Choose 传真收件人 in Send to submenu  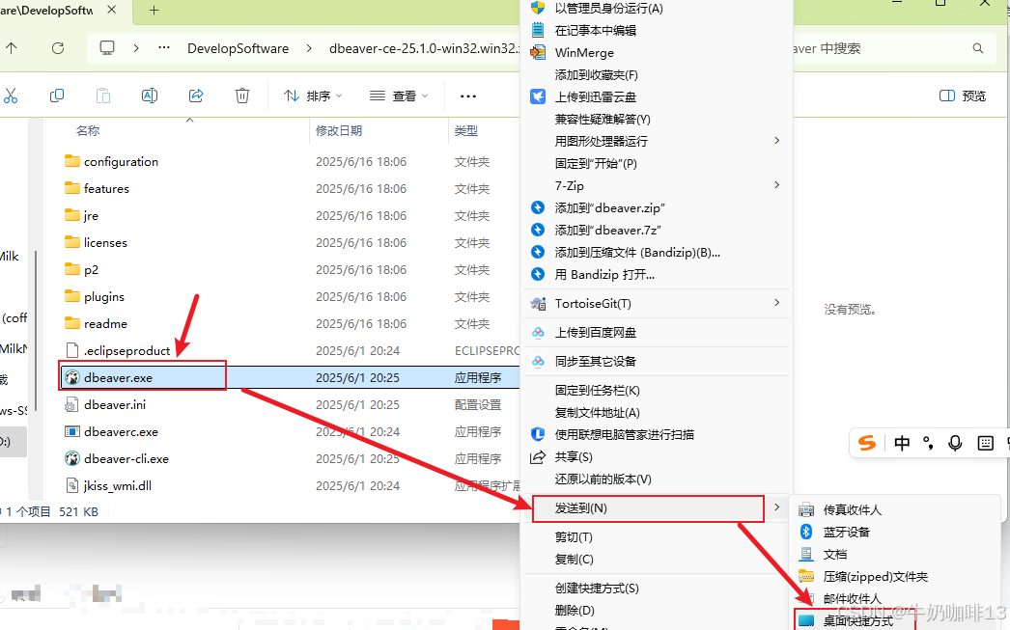tap(897, 509)
